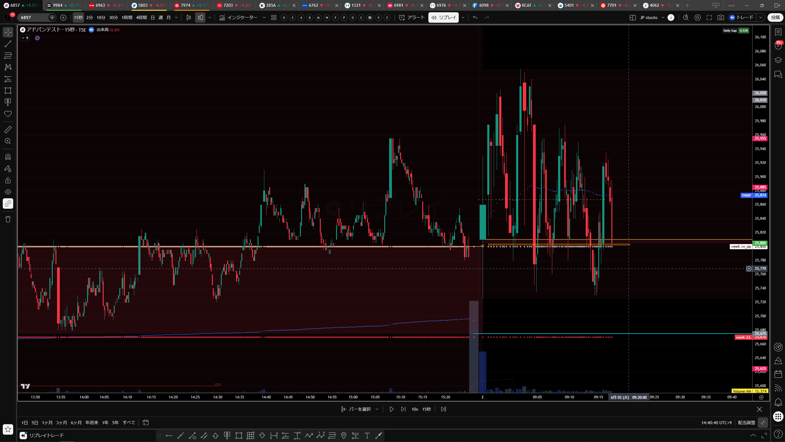Enter fullscreen chart mode
The width and height of the screenshot is (785, 442).
point(709,17)
